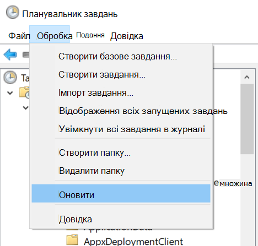Select the clock icon of the tree root

click(x=10, y=78)
